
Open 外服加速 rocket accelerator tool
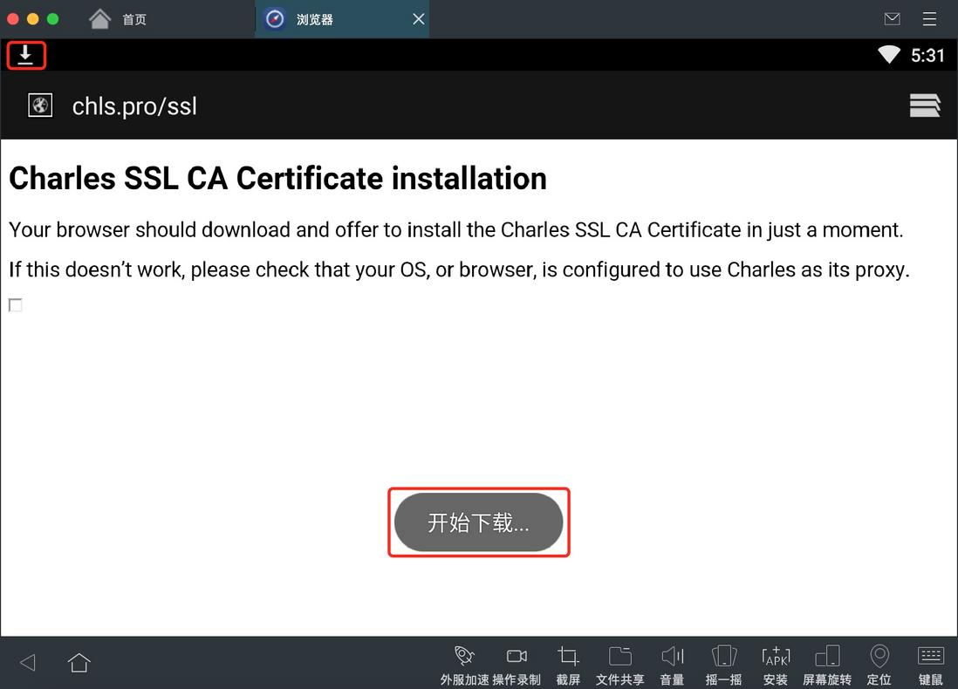point(464,665)
